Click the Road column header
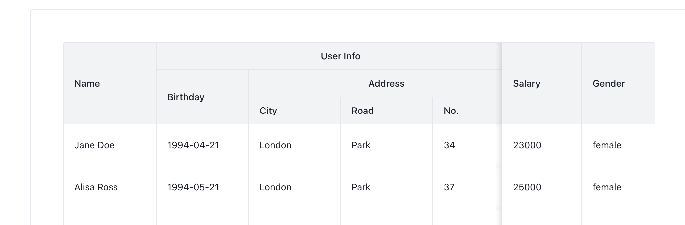 tap(386, 111)
